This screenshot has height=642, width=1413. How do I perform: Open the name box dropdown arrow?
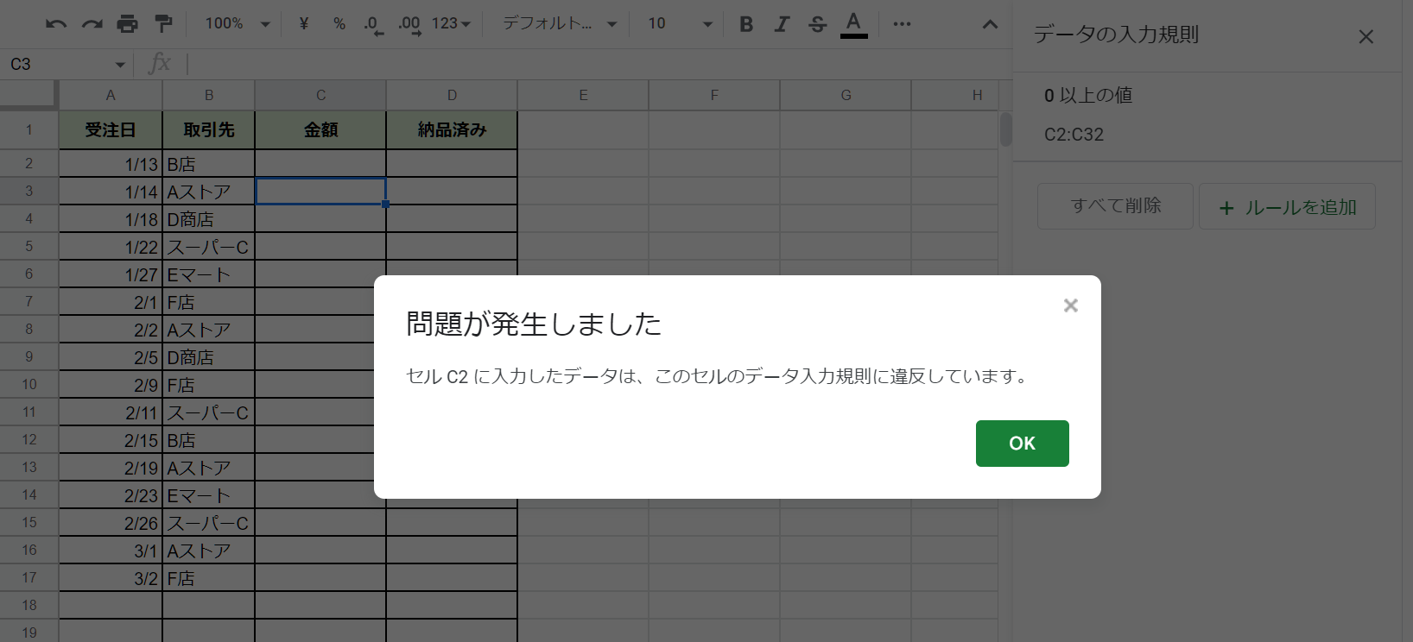[x=120, y=65]
